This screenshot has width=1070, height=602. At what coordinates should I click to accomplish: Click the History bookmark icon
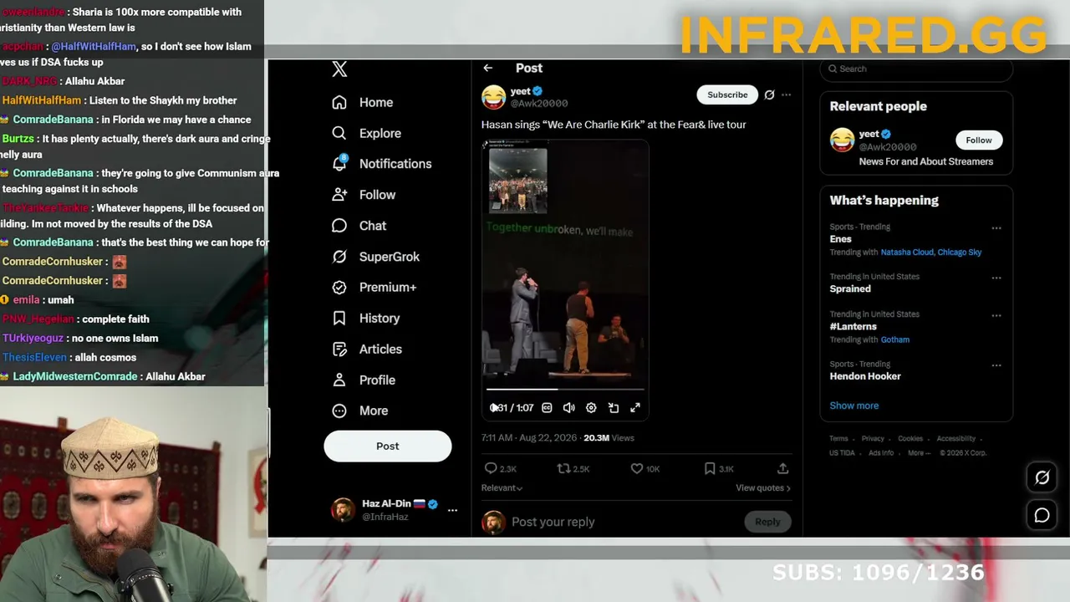click(x=339, y=319)
